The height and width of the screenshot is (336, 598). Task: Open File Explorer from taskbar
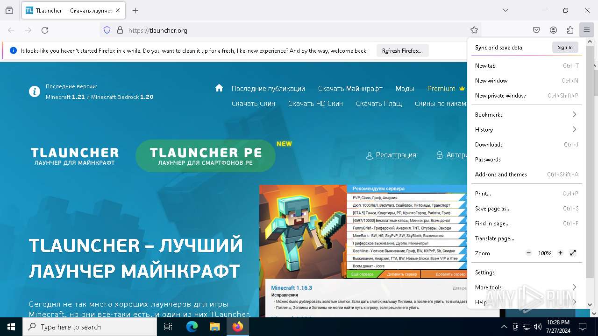(215, 327)
